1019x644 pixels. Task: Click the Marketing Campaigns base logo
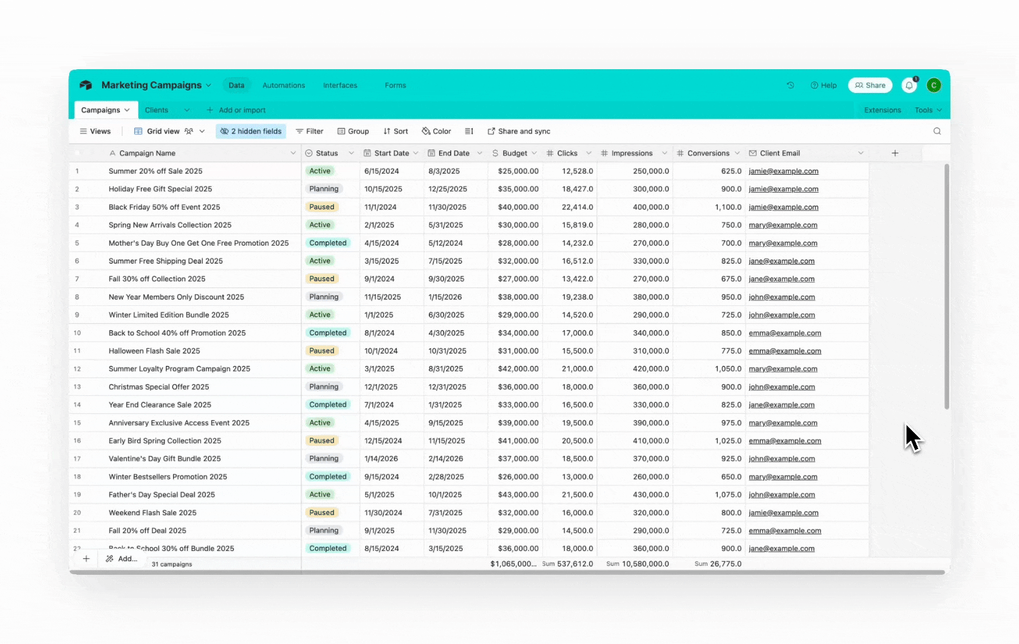[x=86, y=85]
